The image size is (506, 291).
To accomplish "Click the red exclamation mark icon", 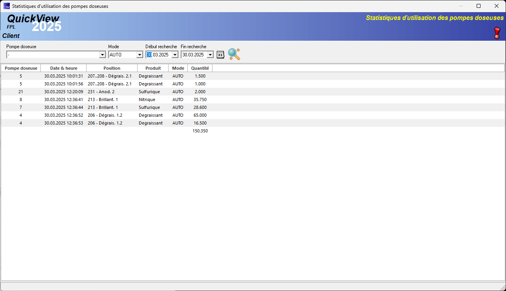I will [x=497, y=33].
